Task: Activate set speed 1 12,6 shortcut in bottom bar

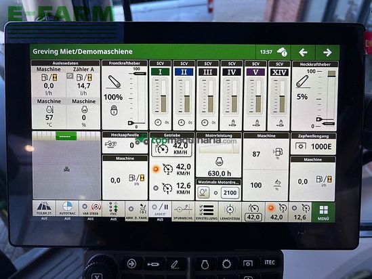Action: click(x=300, y=212)
